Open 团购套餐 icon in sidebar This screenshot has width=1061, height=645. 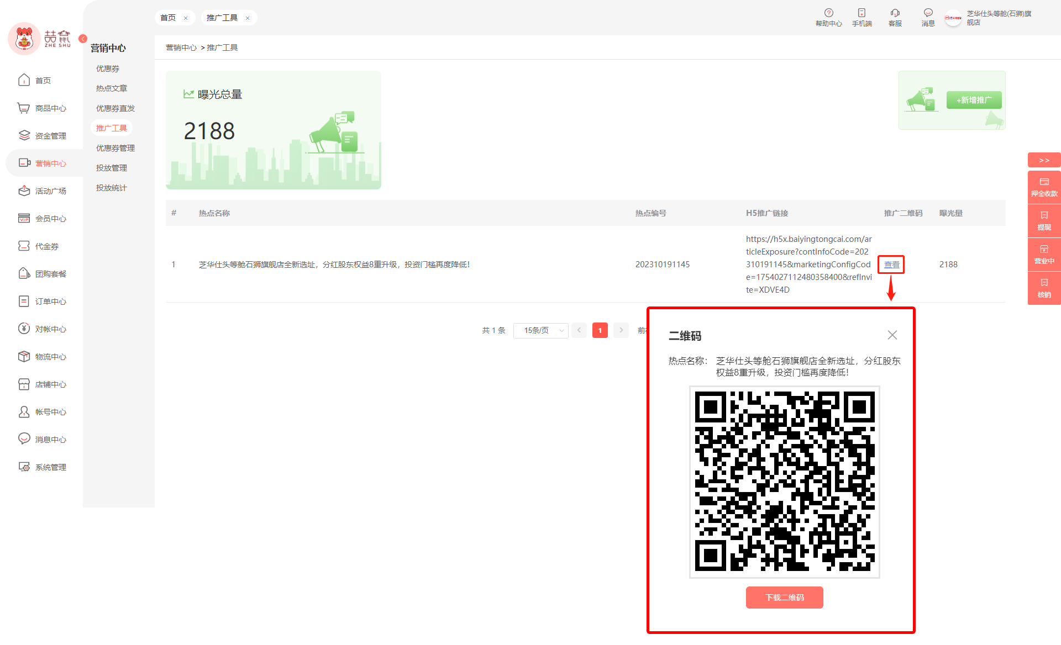click(x=24, y=273)
